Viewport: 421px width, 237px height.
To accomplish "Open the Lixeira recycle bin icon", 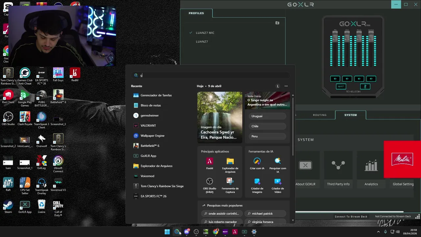I will [41, 206].
